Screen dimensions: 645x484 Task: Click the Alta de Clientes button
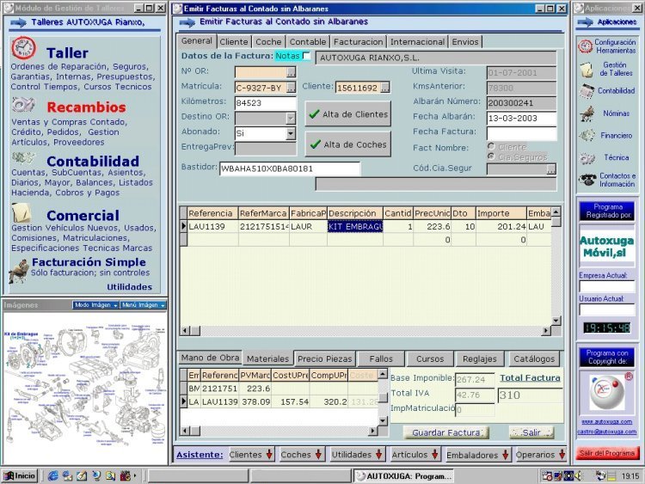point(348,113)
